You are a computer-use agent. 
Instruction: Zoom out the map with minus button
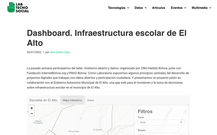(x=32, y=113)
